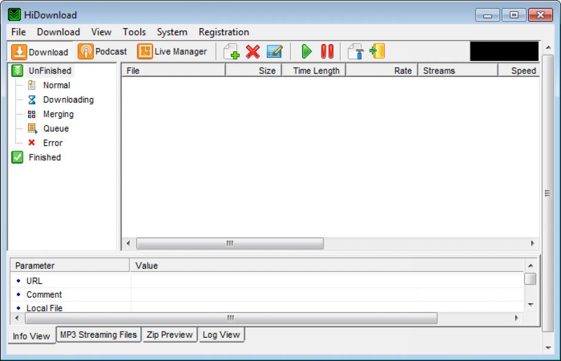The width and height of the screenshot is (561, 361).
Task: Click the Queue list icon
Action: tap(32, 128)
